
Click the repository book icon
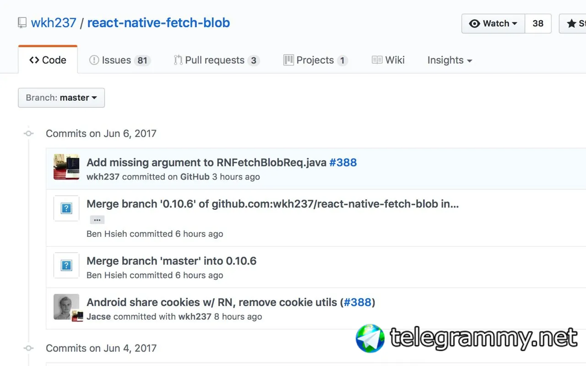(22, 23)
